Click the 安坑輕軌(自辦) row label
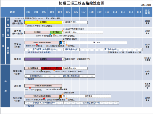This screenshot has height=114, width=153. 17,99
